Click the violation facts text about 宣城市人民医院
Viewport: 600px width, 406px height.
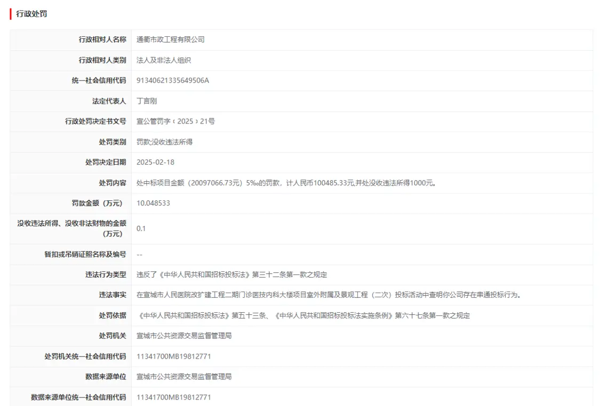coord(328,295)
